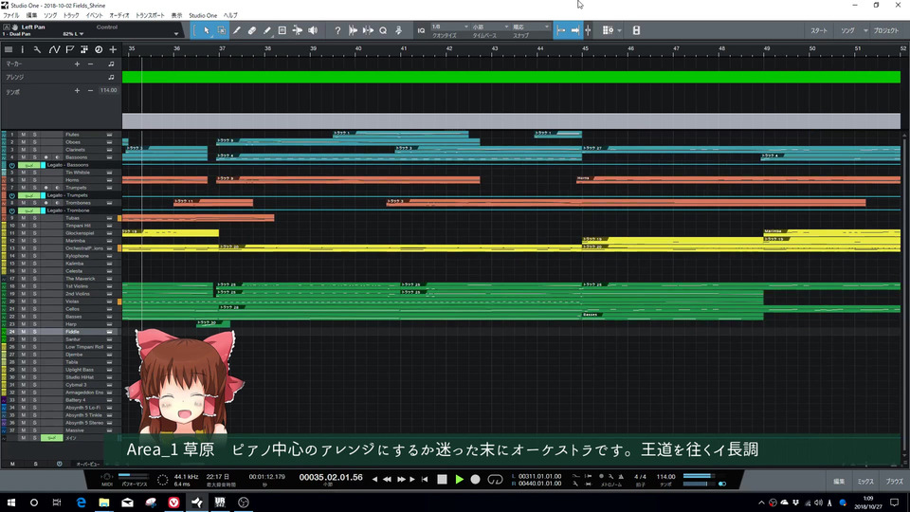This screenshot has width=910, height=512.
Task: Open the Quantize 1/8 dropdown
Action: pos(449,27)
